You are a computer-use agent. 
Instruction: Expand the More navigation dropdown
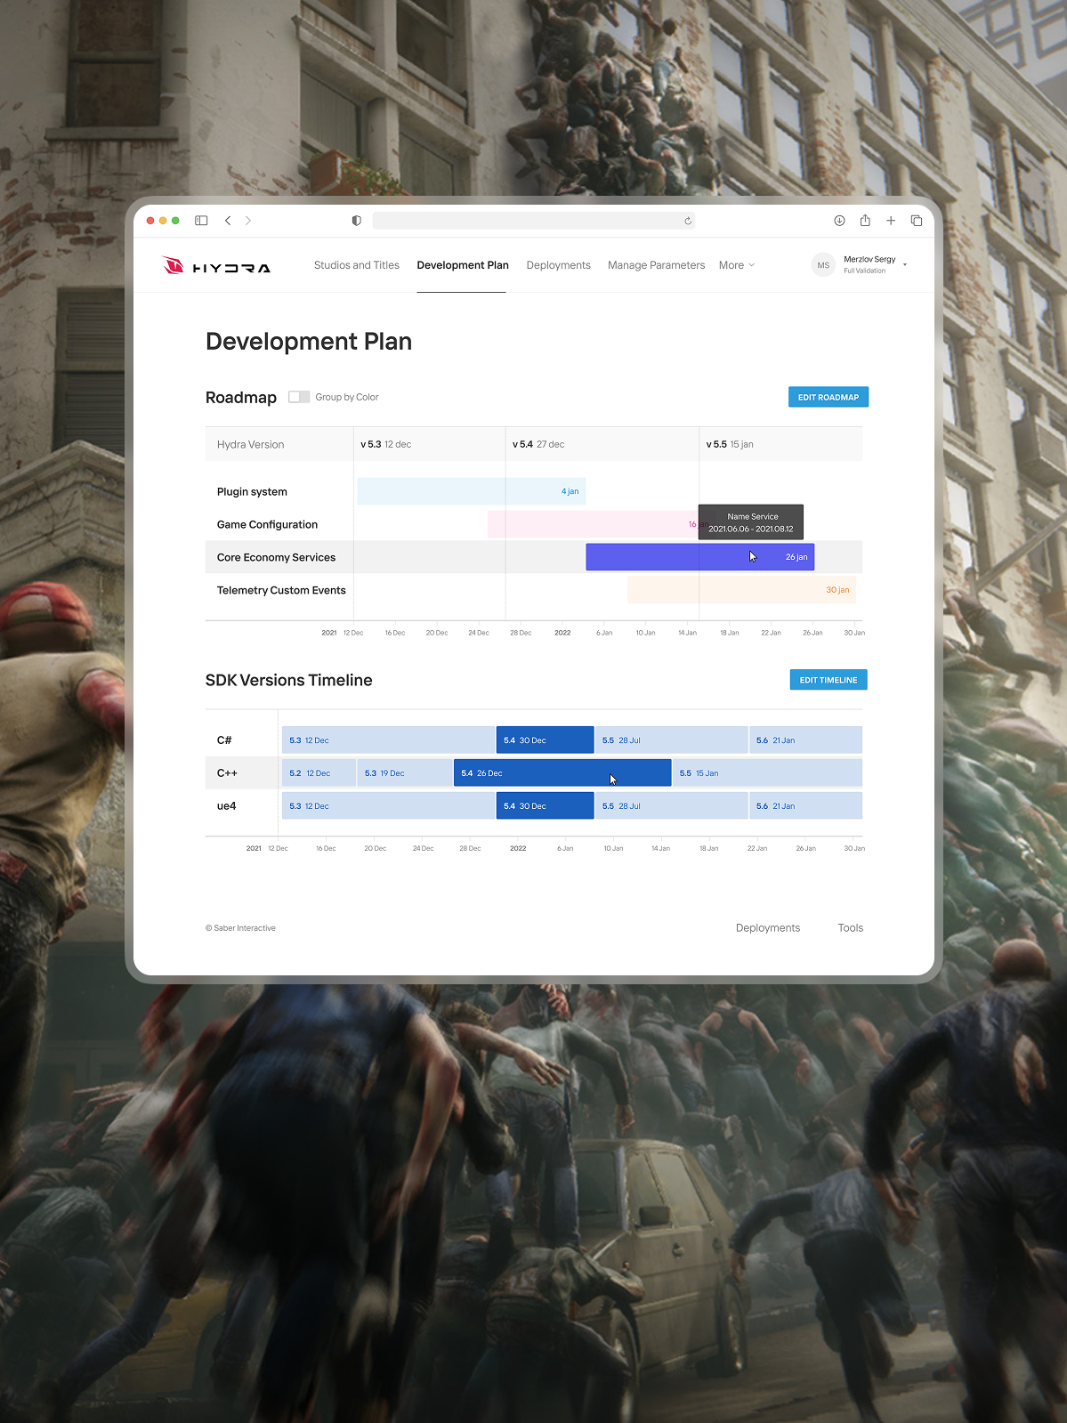[x=736, y=265]
